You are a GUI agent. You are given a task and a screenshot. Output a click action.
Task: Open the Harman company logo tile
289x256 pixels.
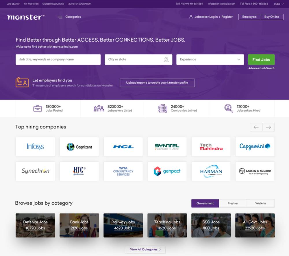pos(211,171)
